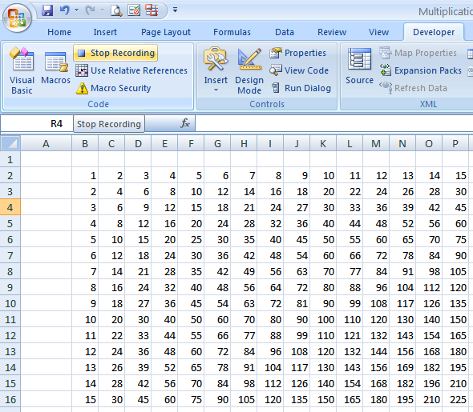Click the Office button orb
Screen dimensions: 473x412
(17, 18)
